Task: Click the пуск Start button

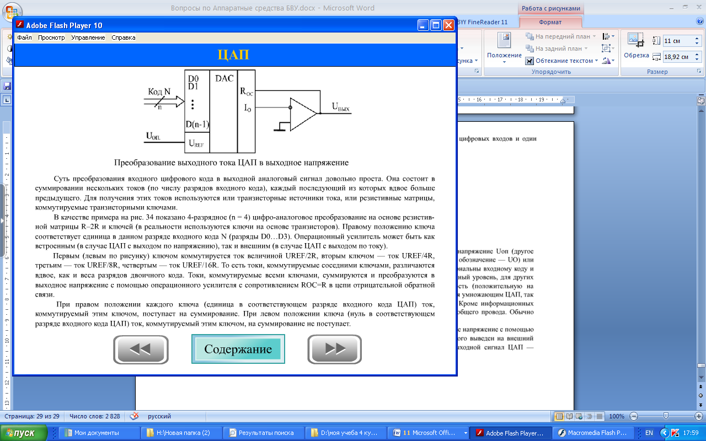Action: point(24,433)
